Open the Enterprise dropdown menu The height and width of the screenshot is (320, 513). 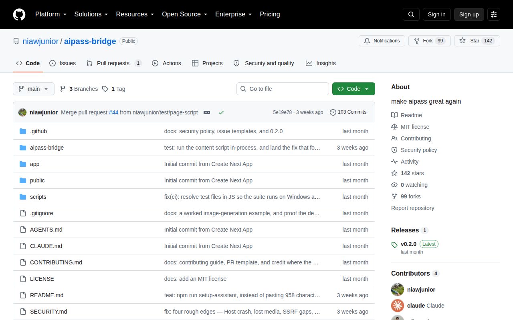tap(233, 14)
